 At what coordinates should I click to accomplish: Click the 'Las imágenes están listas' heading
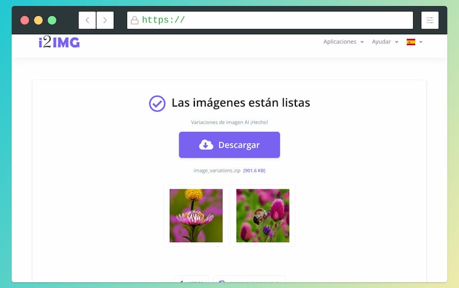(241, 103)
